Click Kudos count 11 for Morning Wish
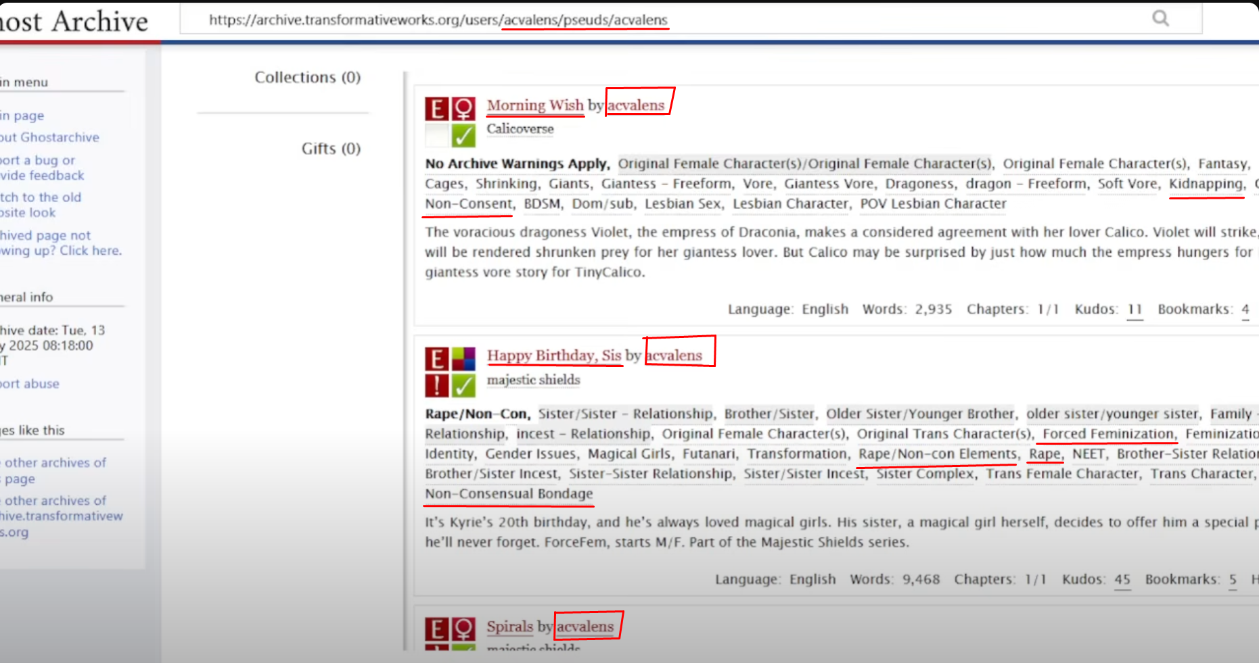 [1135, 310]
